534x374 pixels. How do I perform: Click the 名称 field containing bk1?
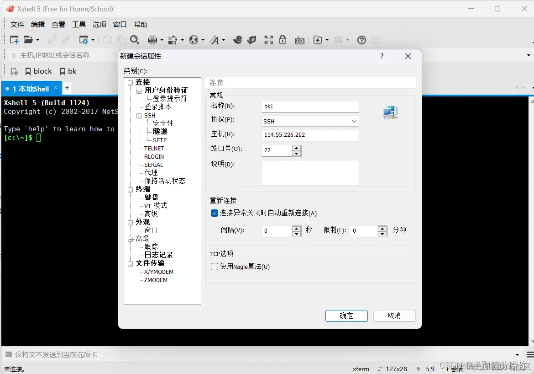click(310, 107)
